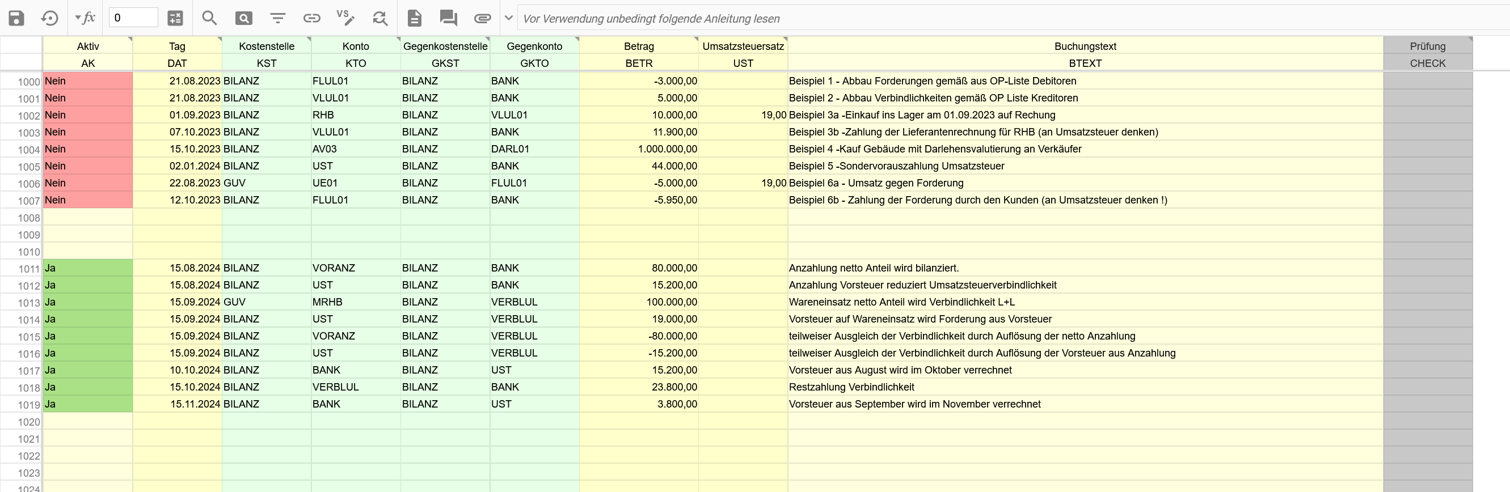This screenshot has width=1510, height=492.
Task: Click the Betrag column header
Action: pyautogui.click(x=638, y=46)
